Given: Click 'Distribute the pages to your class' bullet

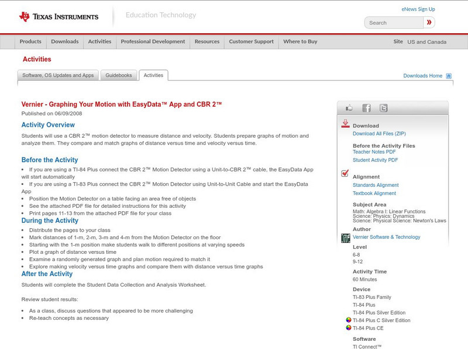Looking at the screenshot, I should (70, 230).
